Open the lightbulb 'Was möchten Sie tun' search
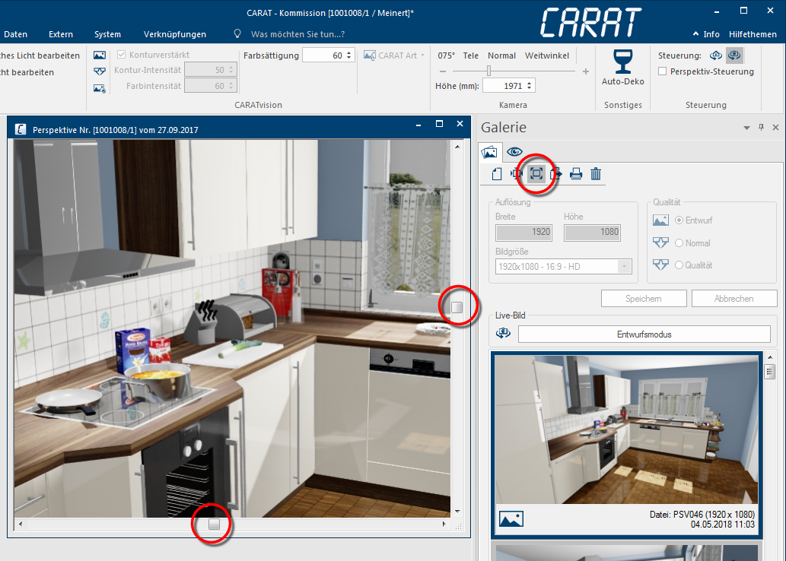The width and height of the screenshot is (786, 561). (237, 34)
